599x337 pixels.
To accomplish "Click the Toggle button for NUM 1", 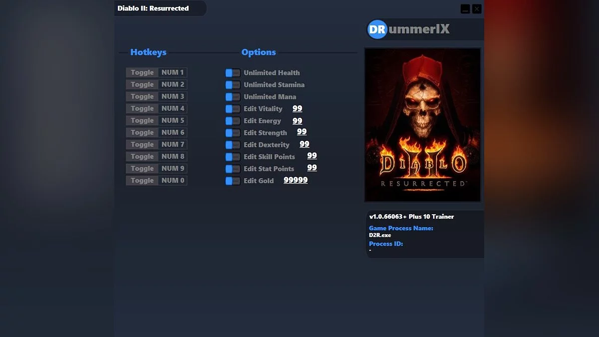I will (142, 72).
